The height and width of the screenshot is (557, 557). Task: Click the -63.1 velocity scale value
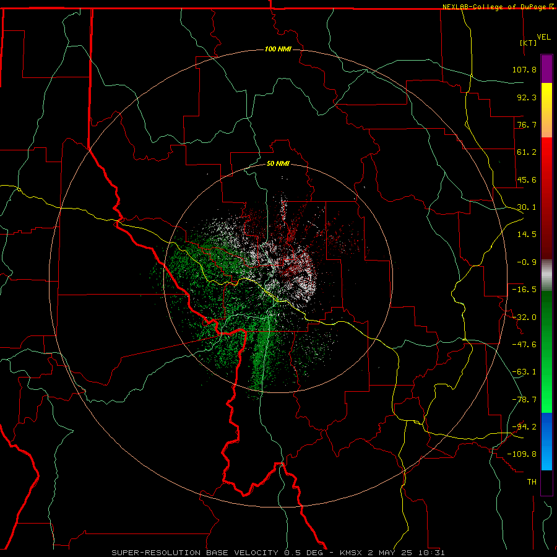(524, 372)
